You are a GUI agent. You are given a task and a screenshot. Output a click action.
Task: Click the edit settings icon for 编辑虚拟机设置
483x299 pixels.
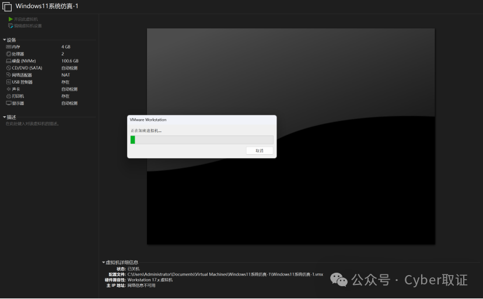click(x=10, y=26)
